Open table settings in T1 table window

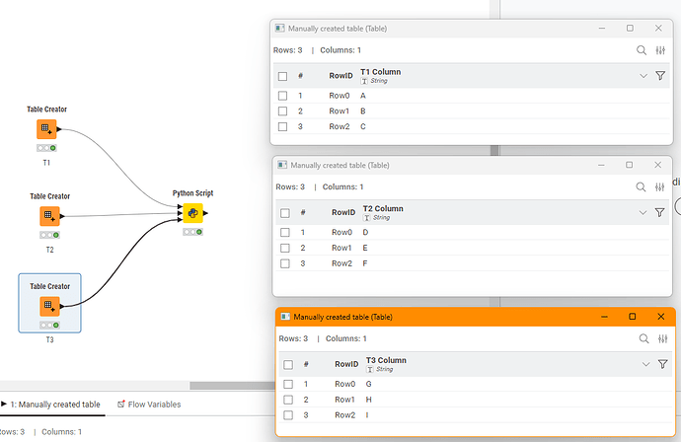click(661, 50)
